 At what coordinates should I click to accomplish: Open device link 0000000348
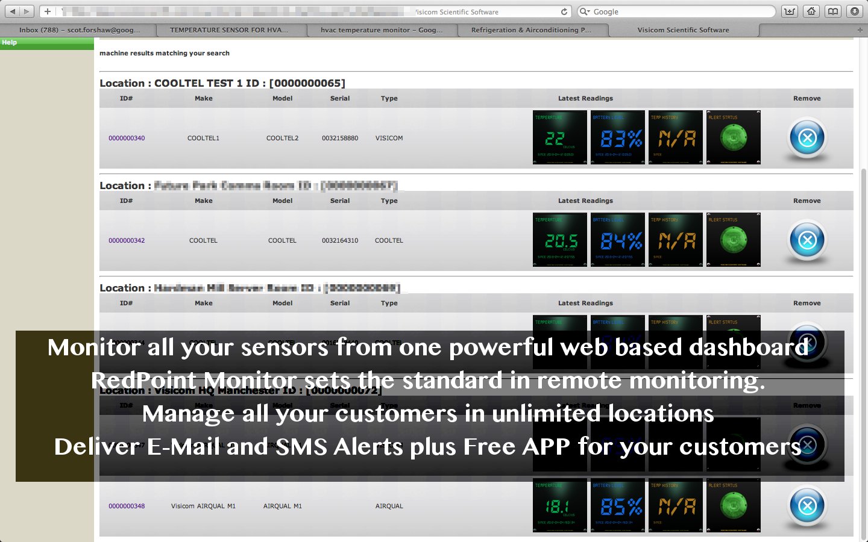pyautogui.click(x=127, y=506)
